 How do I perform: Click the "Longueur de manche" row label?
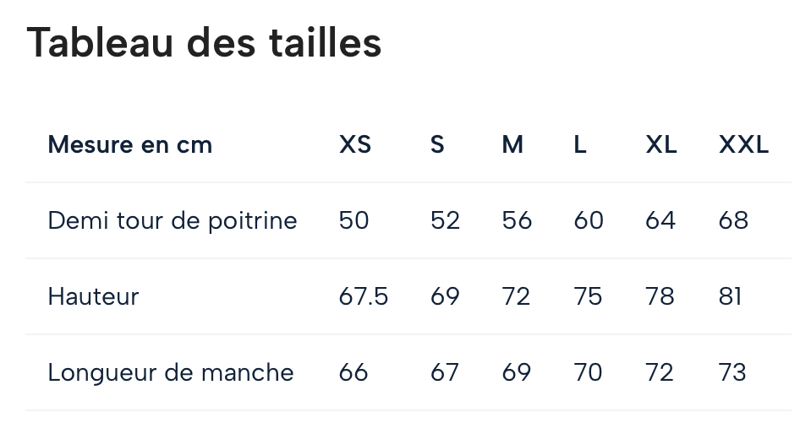tap(171, 373)
